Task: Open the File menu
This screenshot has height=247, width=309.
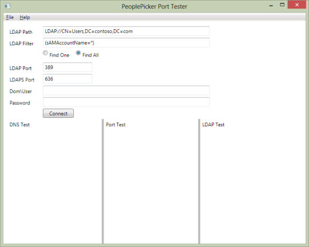Action: coord(10,17)
